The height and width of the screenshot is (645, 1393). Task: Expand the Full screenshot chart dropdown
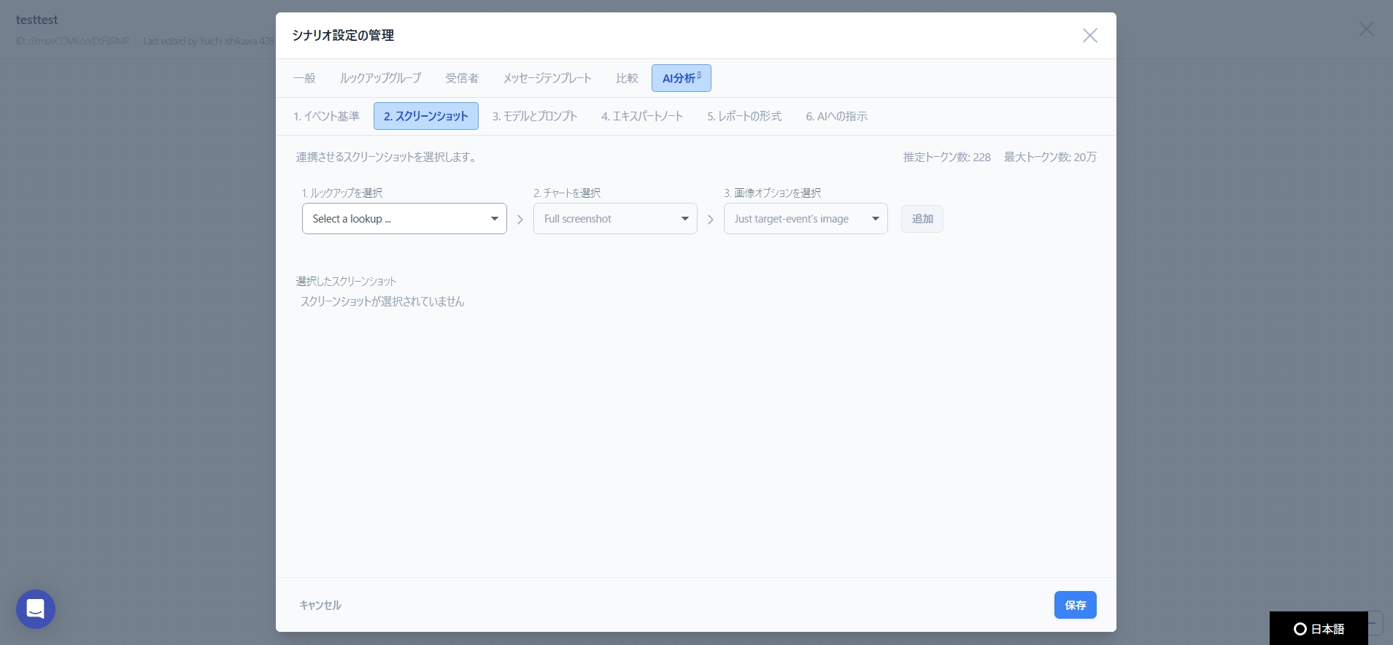(x=615, y=219)
